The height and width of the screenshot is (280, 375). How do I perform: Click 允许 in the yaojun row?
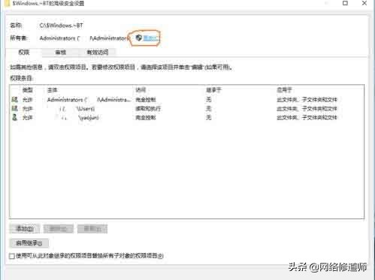(28, 117)
